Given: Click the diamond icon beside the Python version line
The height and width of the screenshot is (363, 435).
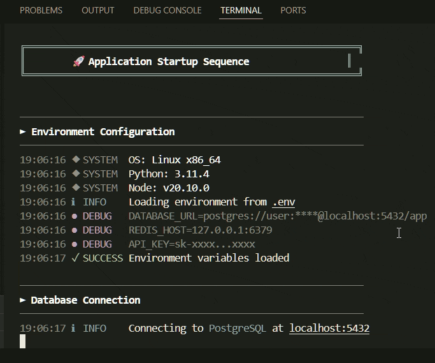Looking at the screenshot, I should [x=75, y=174].
